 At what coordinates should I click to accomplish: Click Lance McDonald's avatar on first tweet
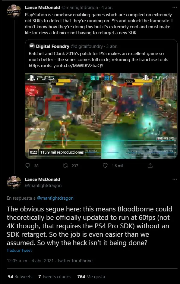(14, 11)
